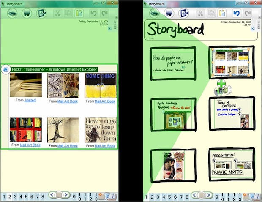
Task: Click the pen icon at right window bottom corner
Action: (x=259, y=197)
